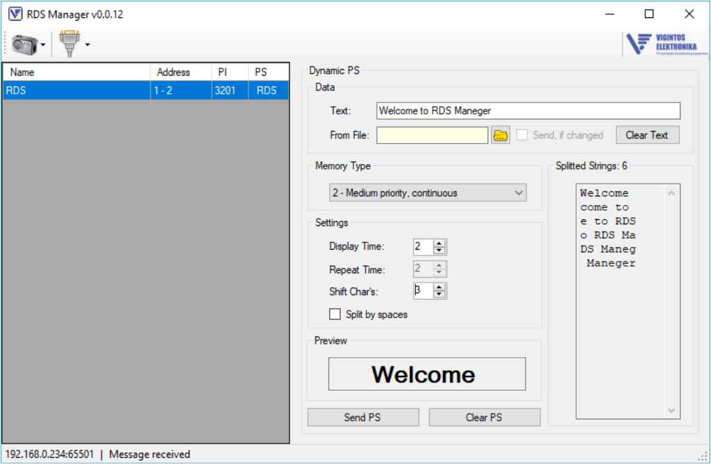Viewport: 711px width, 464px height.
Task: Click the Shift Char's number field
Action: tap(423, 291)
